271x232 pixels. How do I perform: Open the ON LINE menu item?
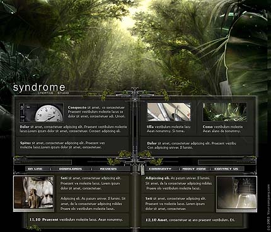coord(35,168)
